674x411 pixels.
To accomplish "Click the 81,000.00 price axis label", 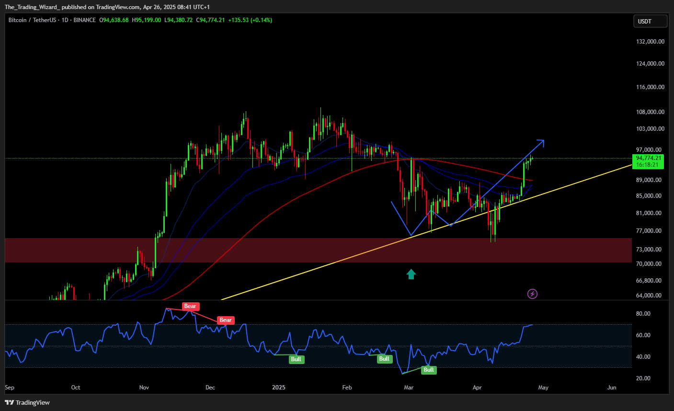I will pyautogui.click(x=649, y=213).
